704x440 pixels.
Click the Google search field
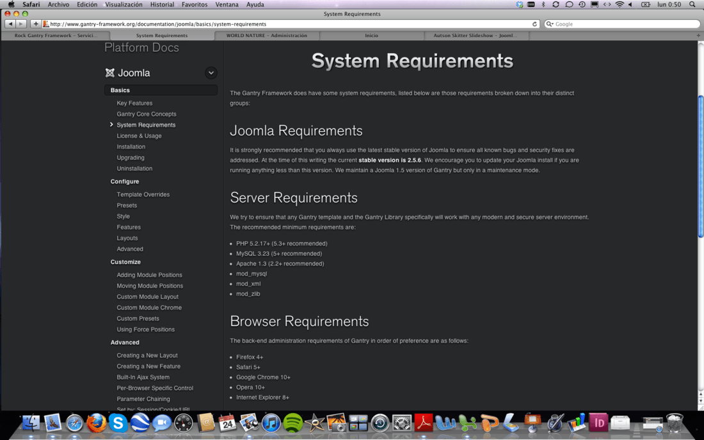[x=622, y=24]
